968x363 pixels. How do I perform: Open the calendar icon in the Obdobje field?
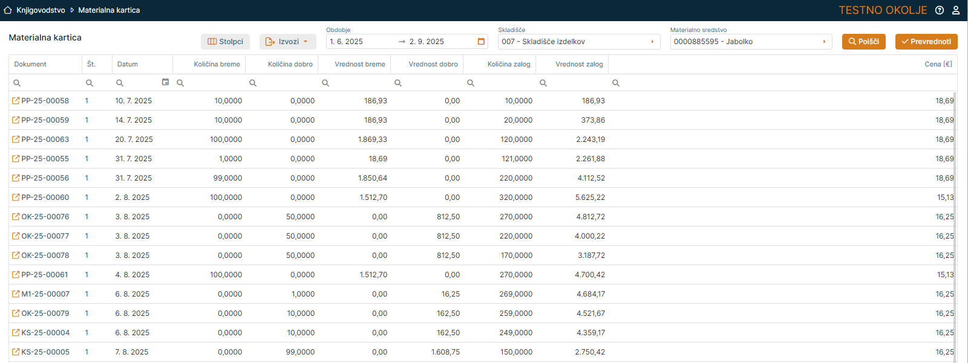(481, 42)
